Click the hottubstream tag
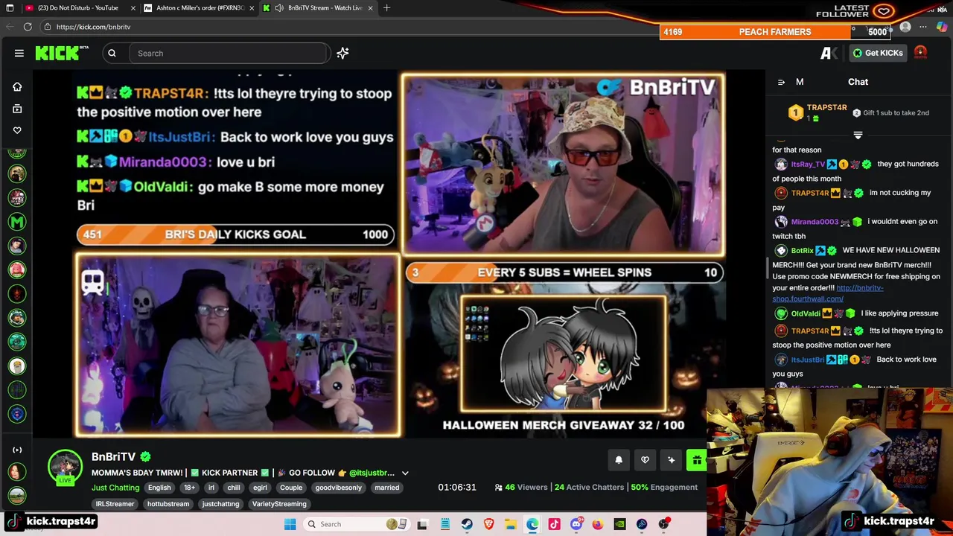The width and height of the screenshot is (953, 536). [168, 504]
